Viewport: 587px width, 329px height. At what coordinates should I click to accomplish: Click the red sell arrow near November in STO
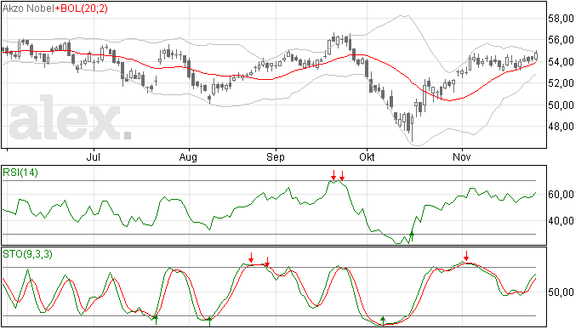point(466,256)
